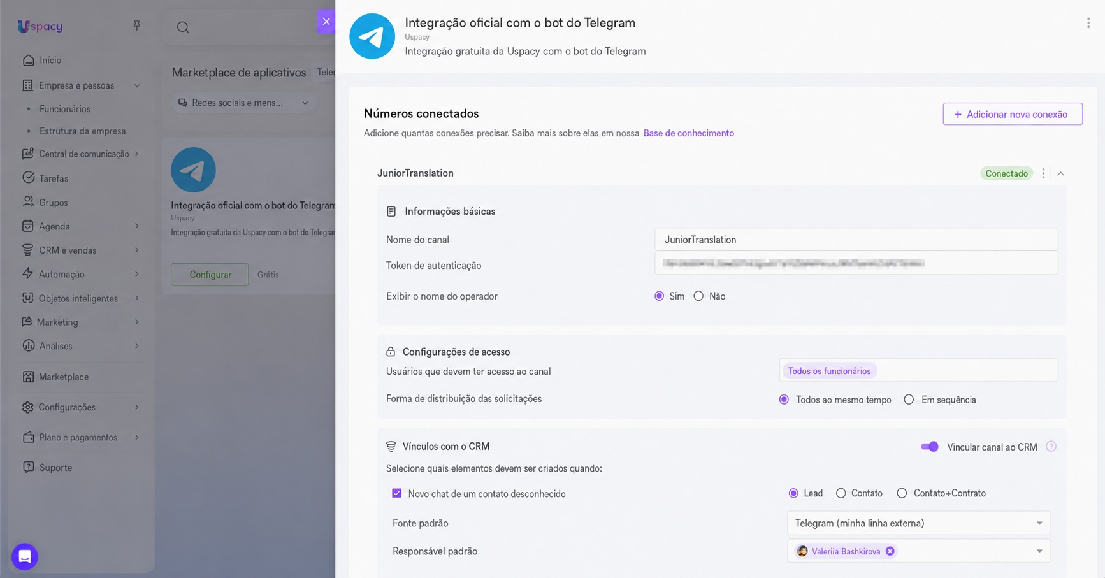Select the Contato radio option
The width and height of the screenshot is (1105, 578).
[x=841, y=493]
